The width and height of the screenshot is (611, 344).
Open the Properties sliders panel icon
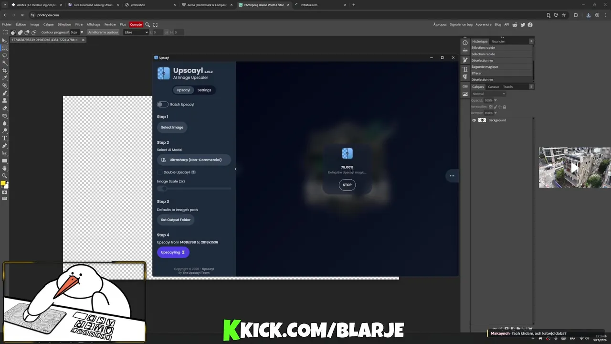tap(465, 50)
